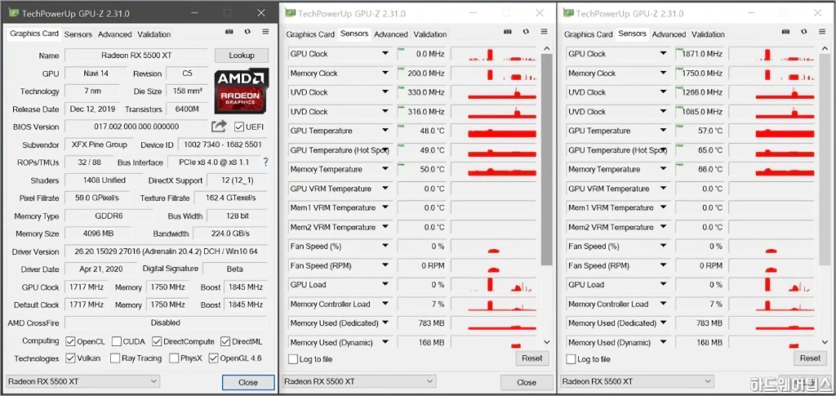Open Memory Clock sensor dropdown in the middle window
The image size is (836, 396).
point(385,73)
